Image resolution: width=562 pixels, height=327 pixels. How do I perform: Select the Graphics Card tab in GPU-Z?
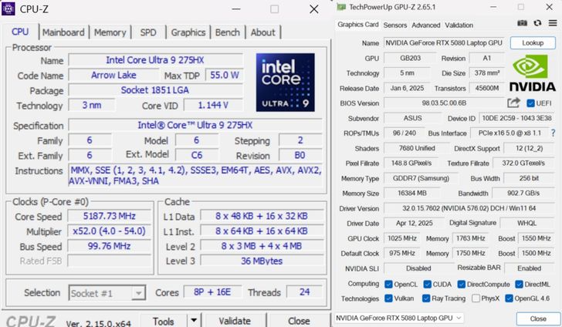358,25
